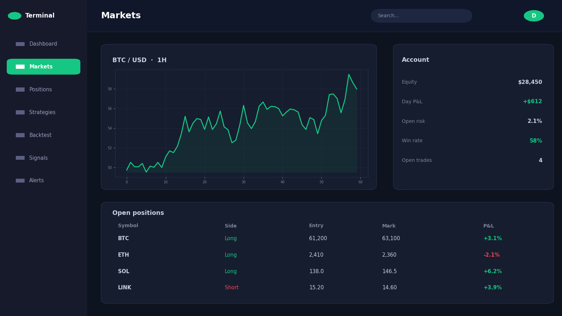Viewport: 562px width, 316px height.
Task: Click LINK entry price 15.20
Action: coord(316,288)
